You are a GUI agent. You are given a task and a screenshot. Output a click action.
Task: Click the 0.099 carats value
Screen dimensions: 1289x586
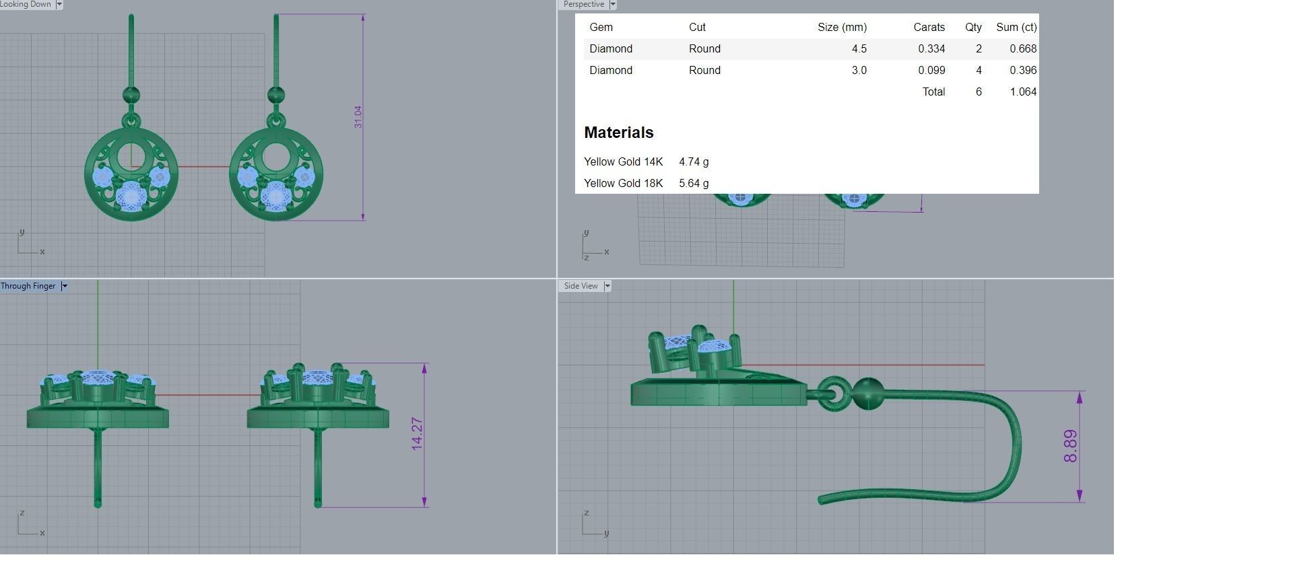coord(931,71)
